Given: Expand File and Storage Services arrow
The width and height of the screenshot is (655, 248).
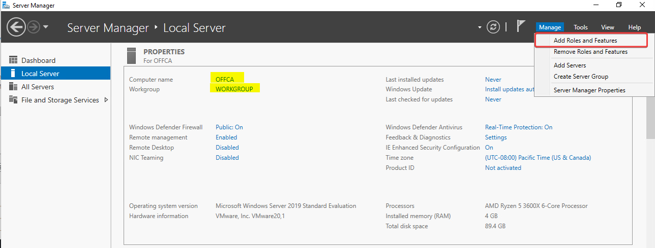Looking at the screenshot, I should [x=106, y=100].
